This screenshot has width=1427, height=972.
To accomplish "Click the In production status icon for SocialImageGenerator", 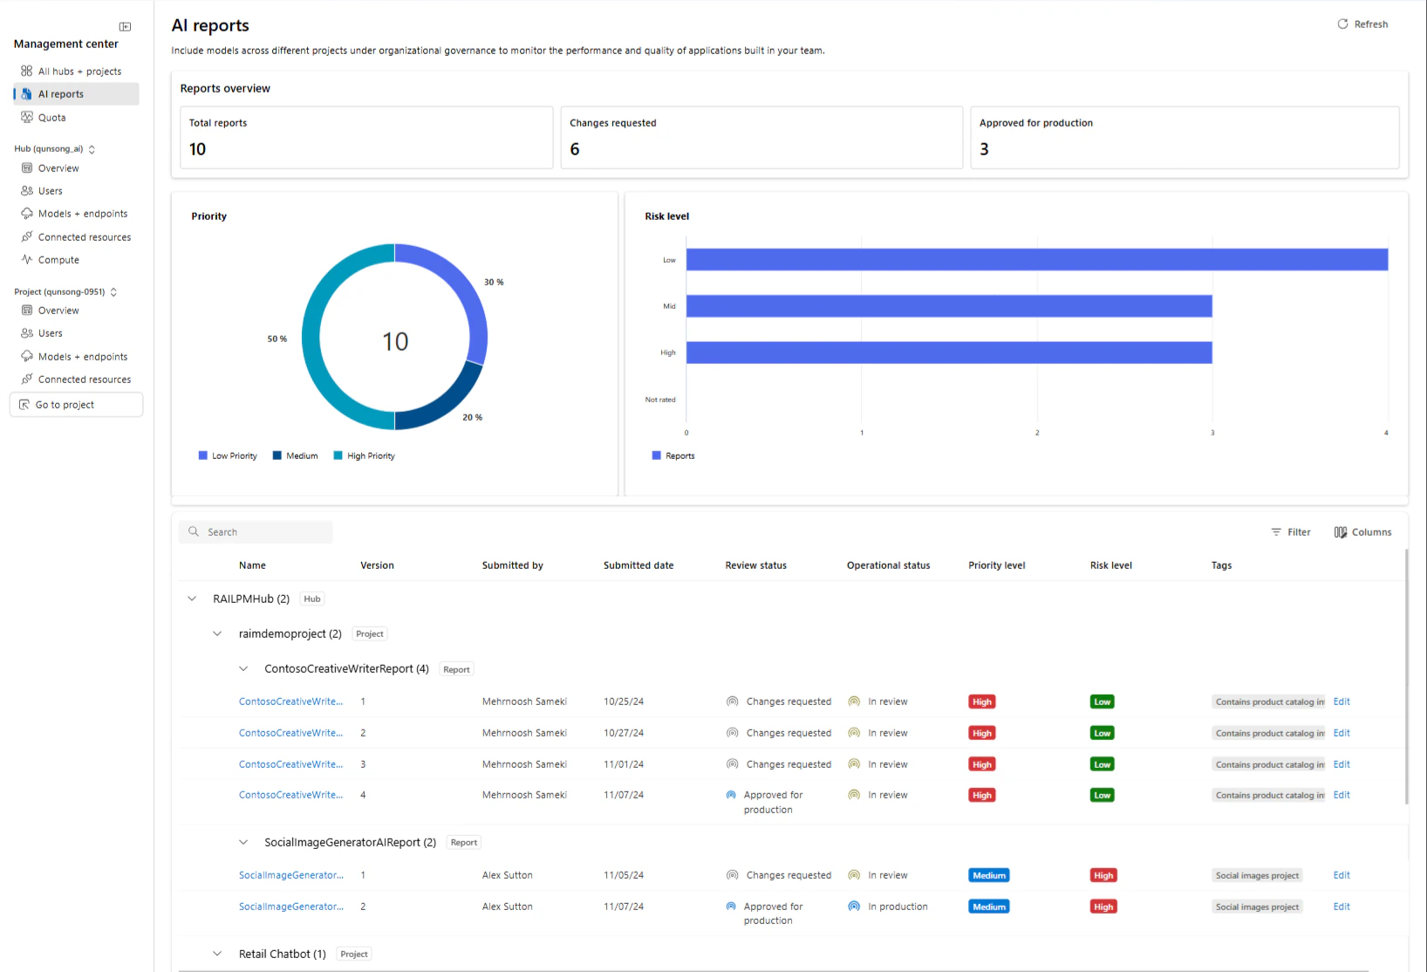I will click(x=854, y=907).
